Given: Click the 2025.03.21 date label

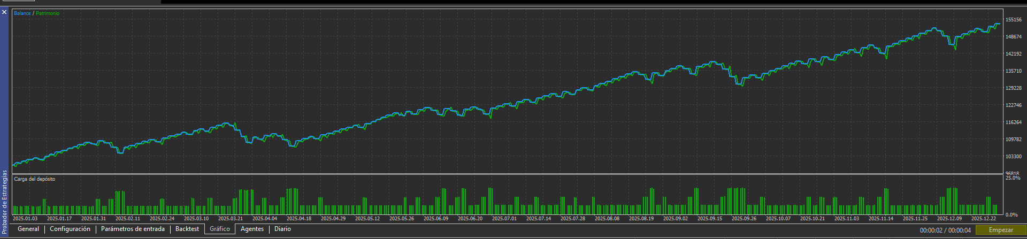Looking at the screenshot, I should (231, 219).
